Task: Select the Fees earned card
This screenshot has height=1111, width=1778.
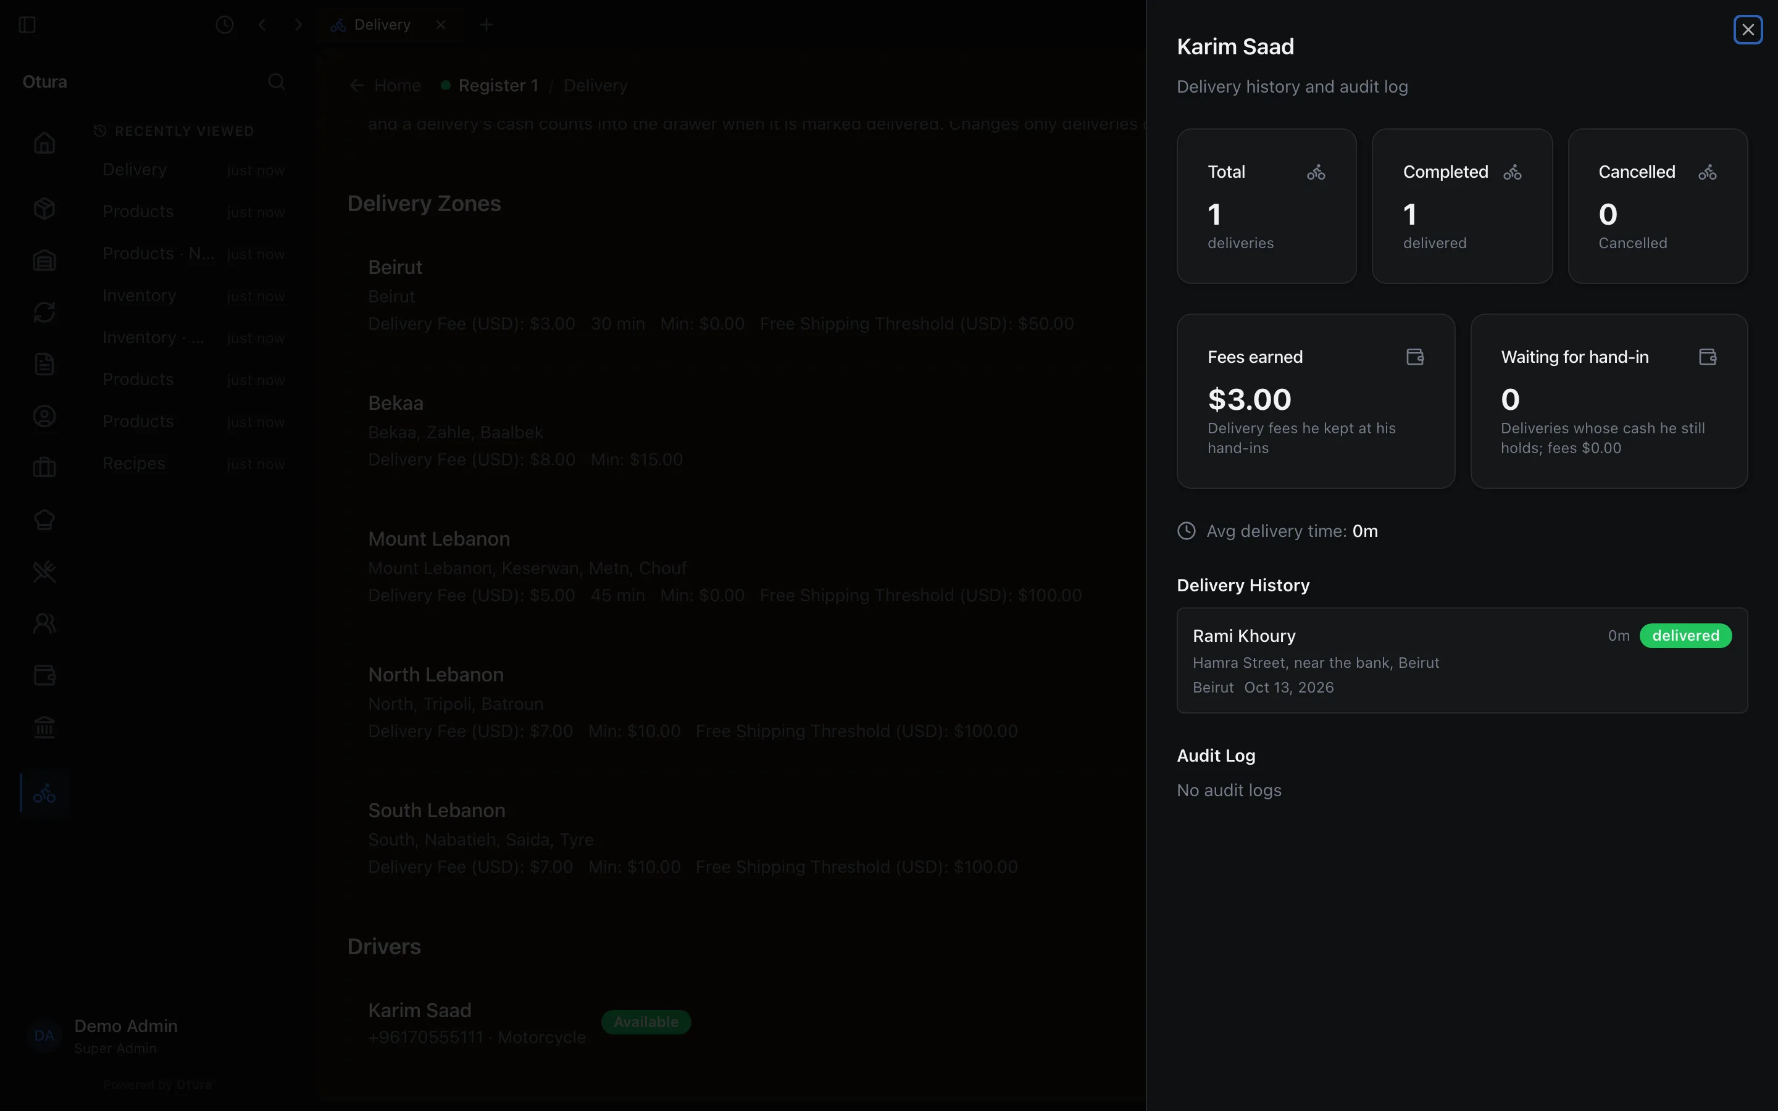Action: click(x=1315, y=401)
